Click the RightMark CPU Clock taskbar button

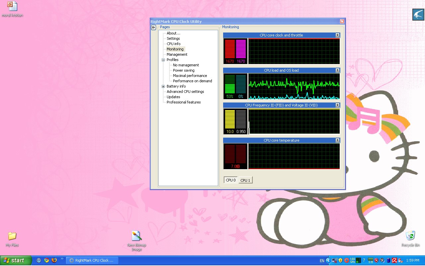point(92,260)
